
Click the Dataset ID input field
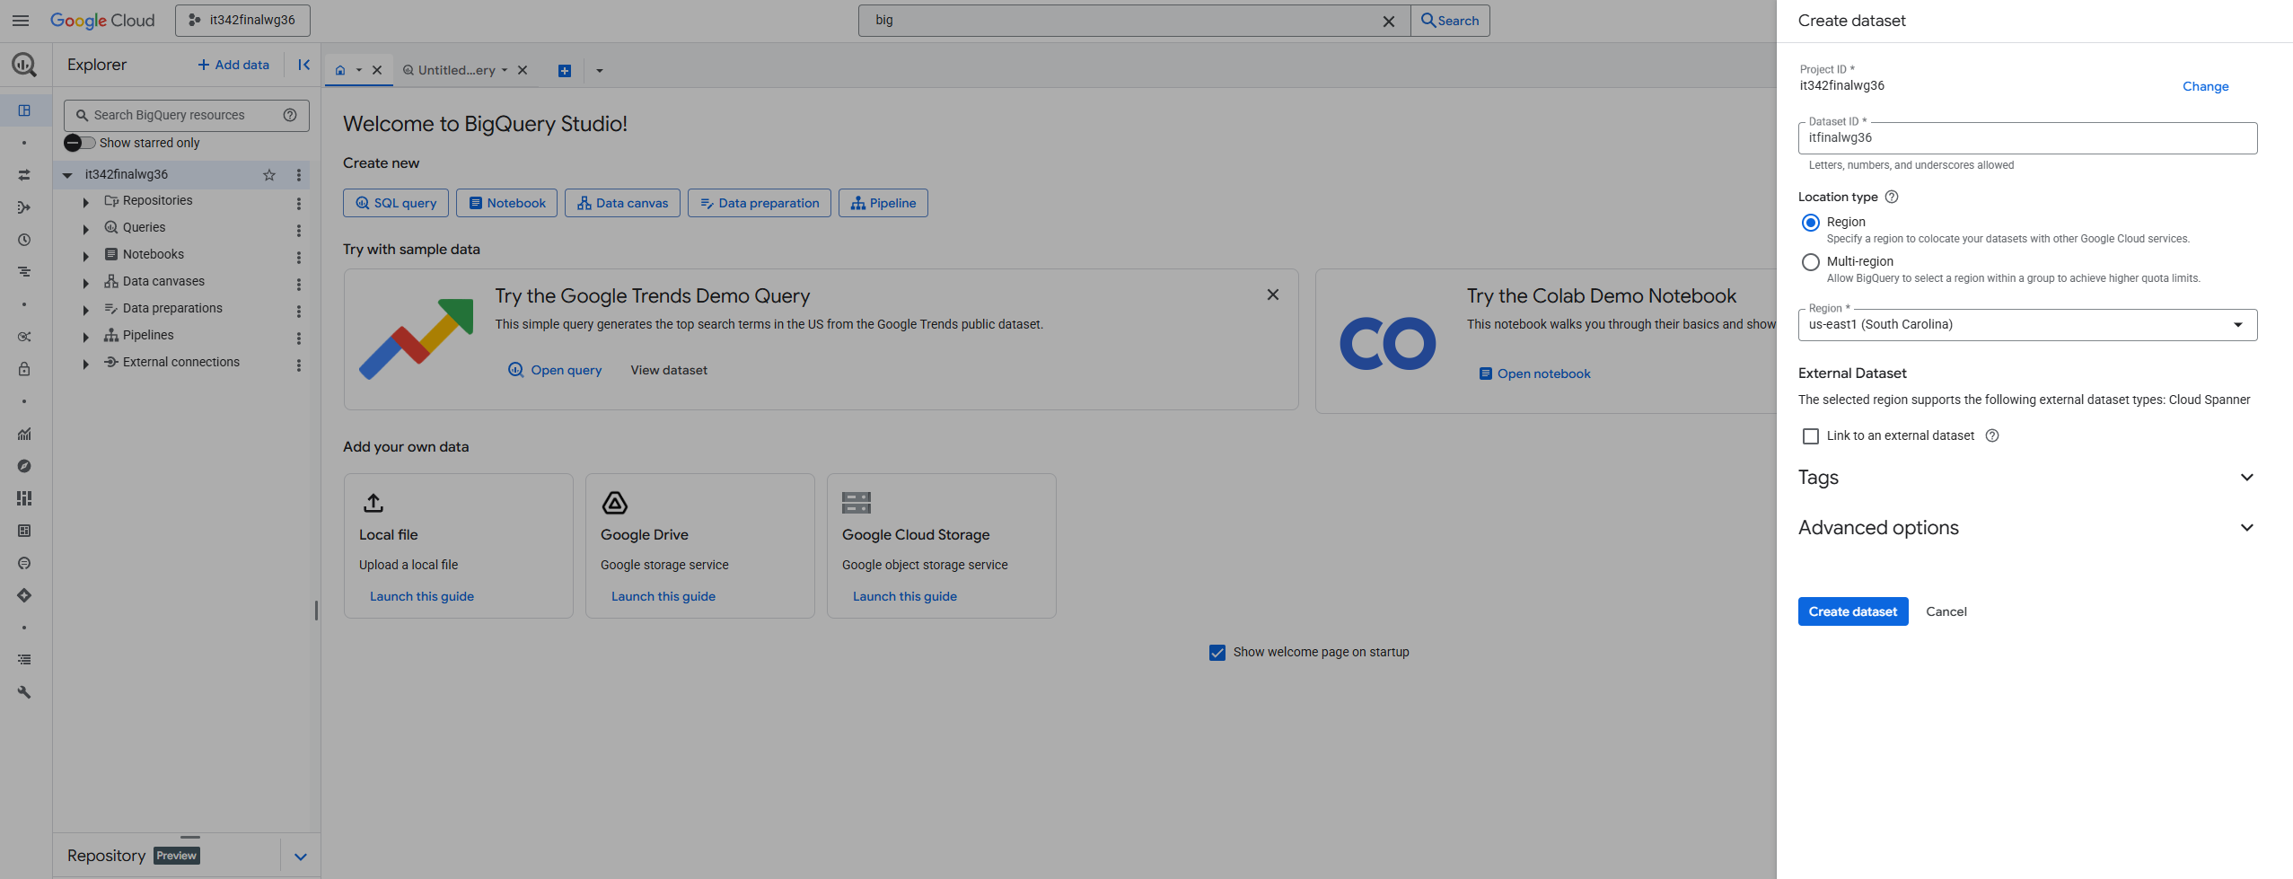[2026, 138]
